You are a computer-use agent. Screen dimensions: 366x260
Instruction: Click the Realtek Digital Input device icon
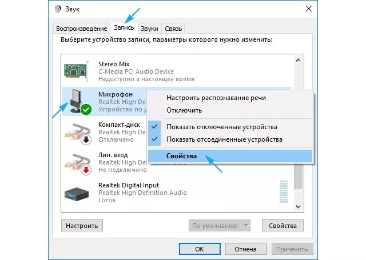tap(77, 194)
